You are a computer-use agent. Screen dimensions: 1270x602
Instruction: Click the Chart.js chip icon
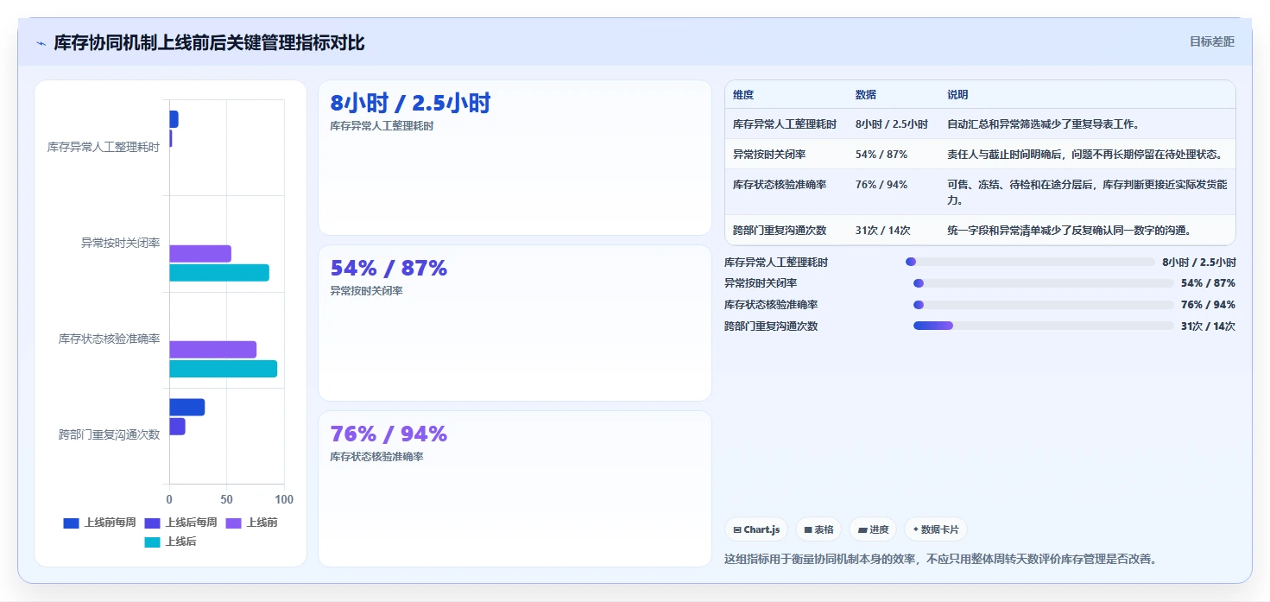pyautogui.click(x=737, y=529)
